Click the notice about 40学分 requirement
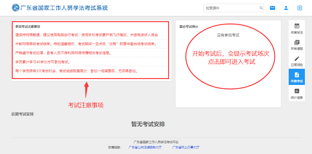Screen dimensions: 312x154 tap(43, 62)
